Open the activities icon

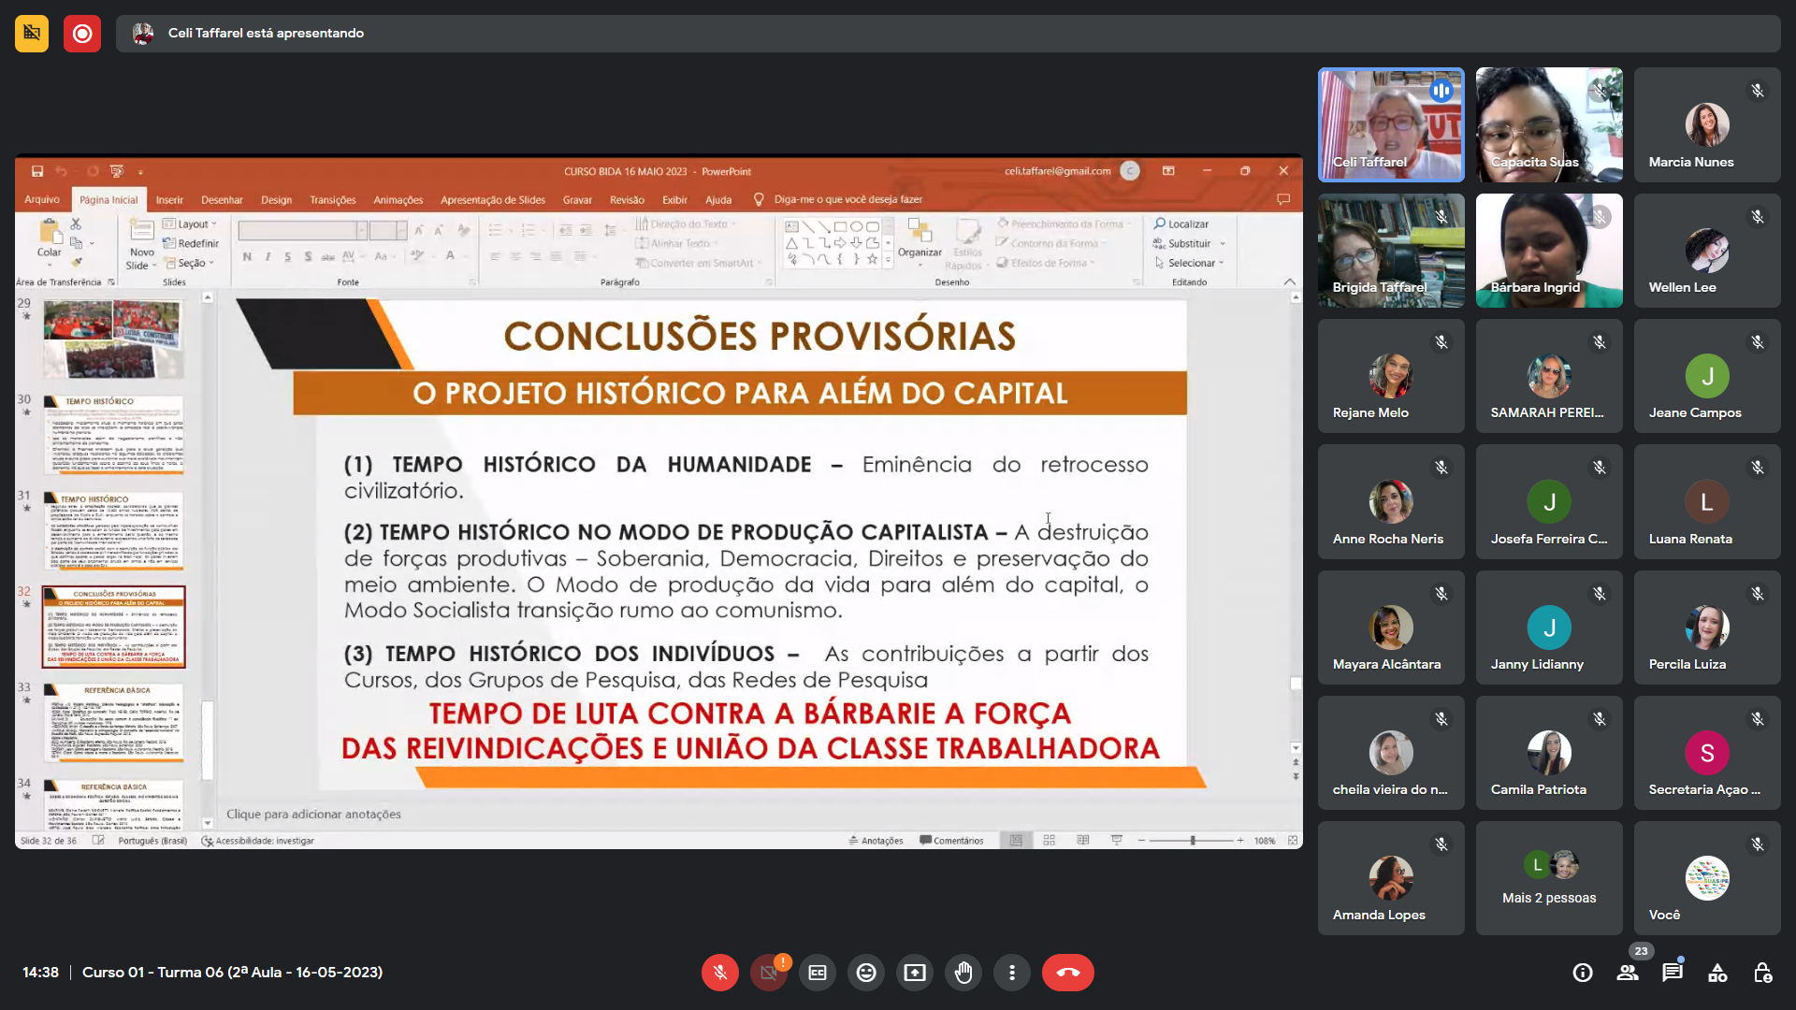[1717, 973]
